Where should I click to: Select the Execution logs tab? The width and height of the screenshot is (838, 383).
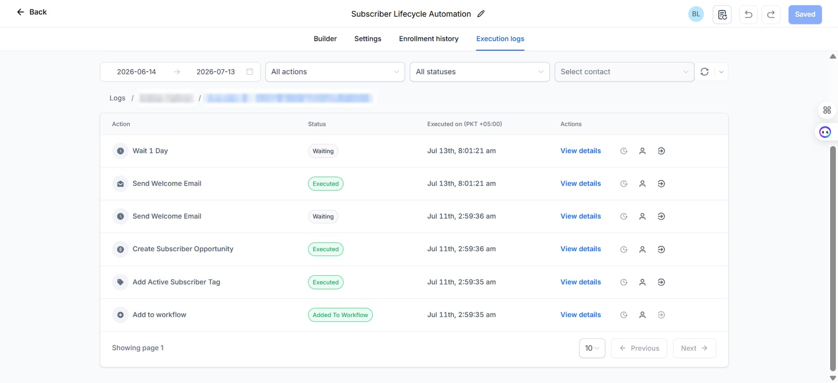click(x=500, y=39)
